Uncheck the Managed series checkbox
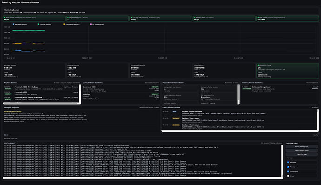Screen dimensions: 321x185 point(288,163)
